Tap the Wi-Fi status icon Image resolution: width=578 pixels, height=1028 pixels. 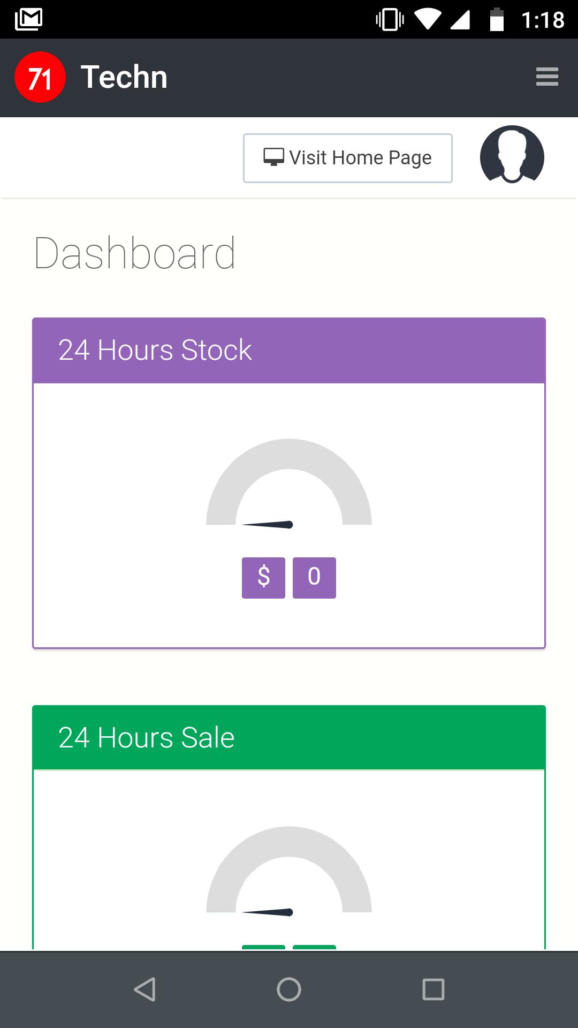(x=428, y=20)
